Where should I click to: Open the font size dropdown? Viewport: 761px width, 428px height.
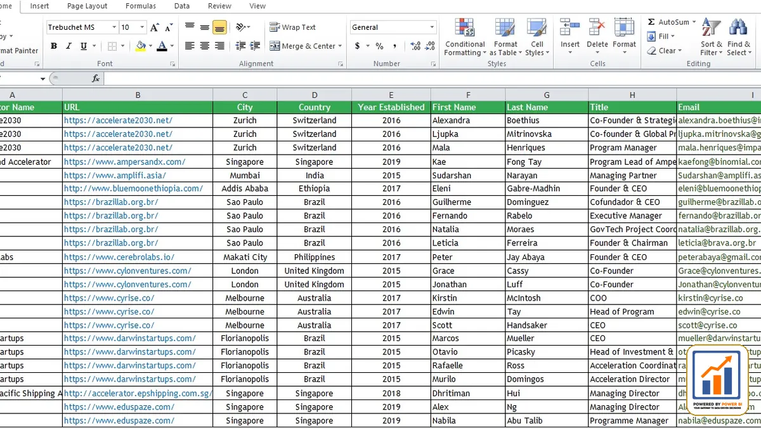pos(143,27)
